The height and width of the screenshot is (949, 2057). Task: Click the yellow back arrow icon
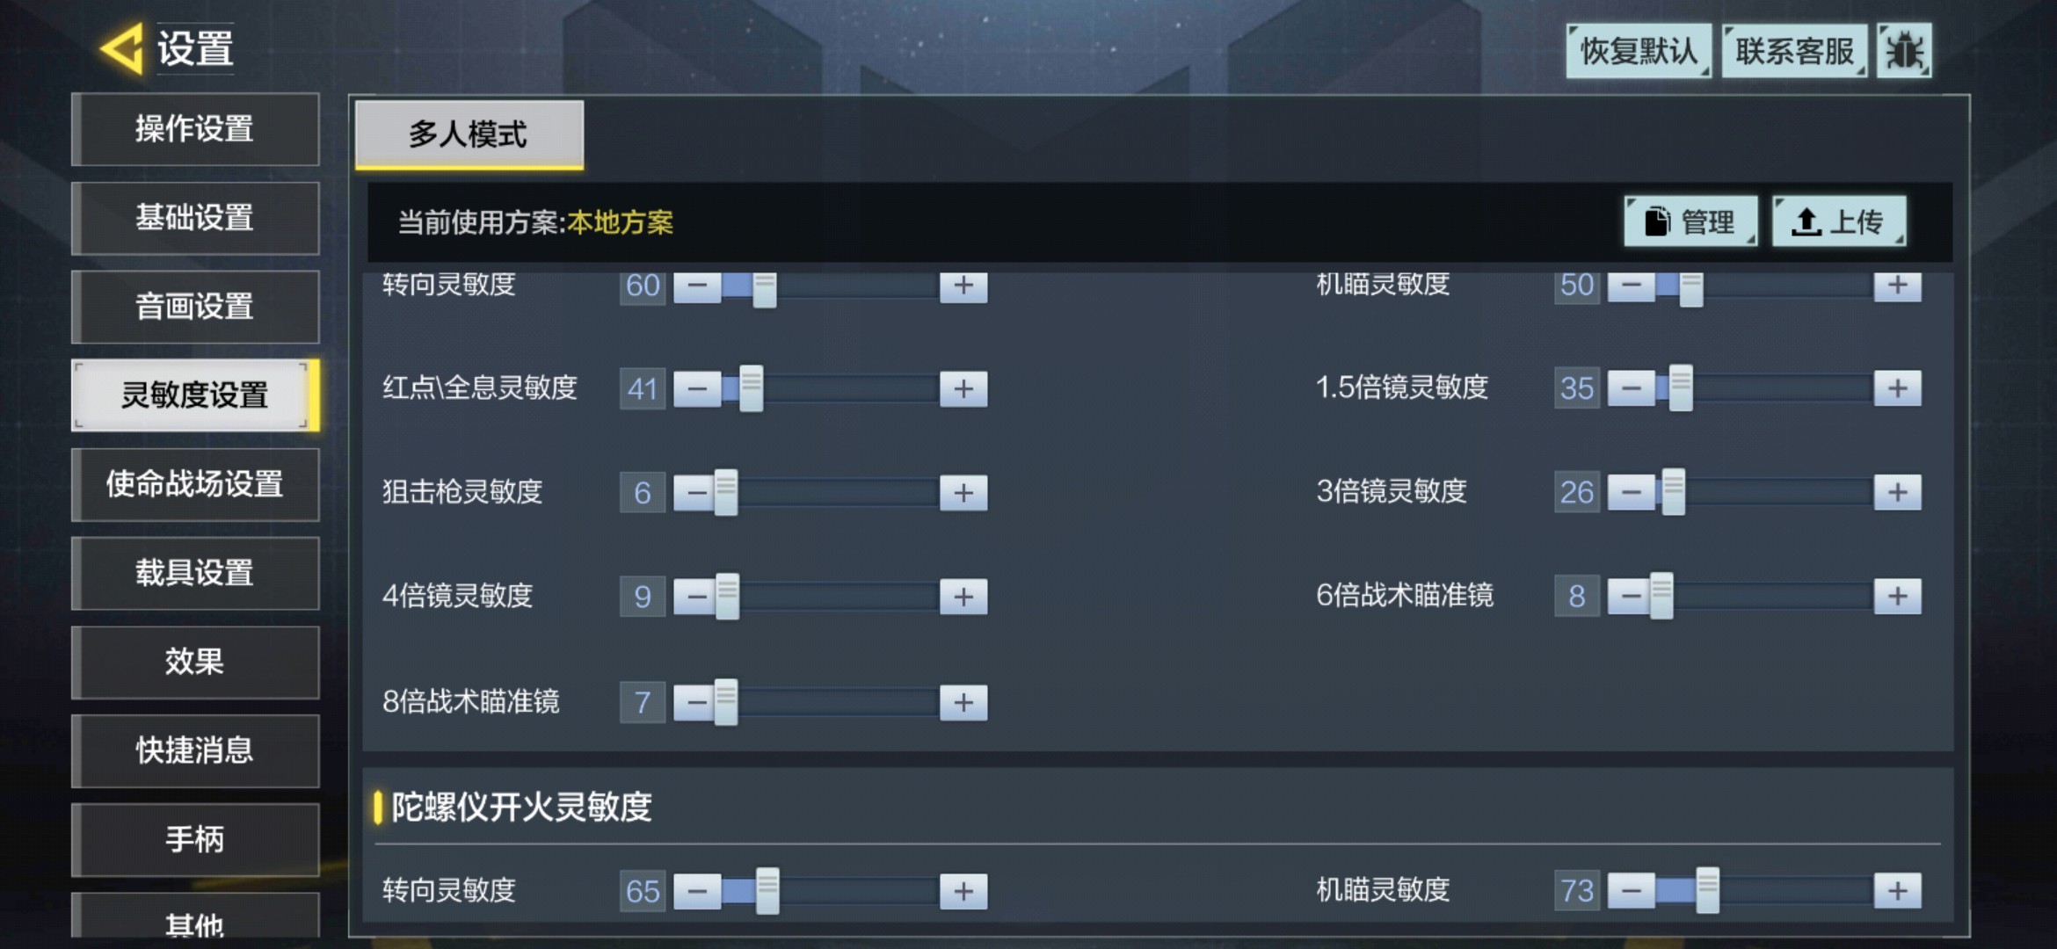coord(122,48)
